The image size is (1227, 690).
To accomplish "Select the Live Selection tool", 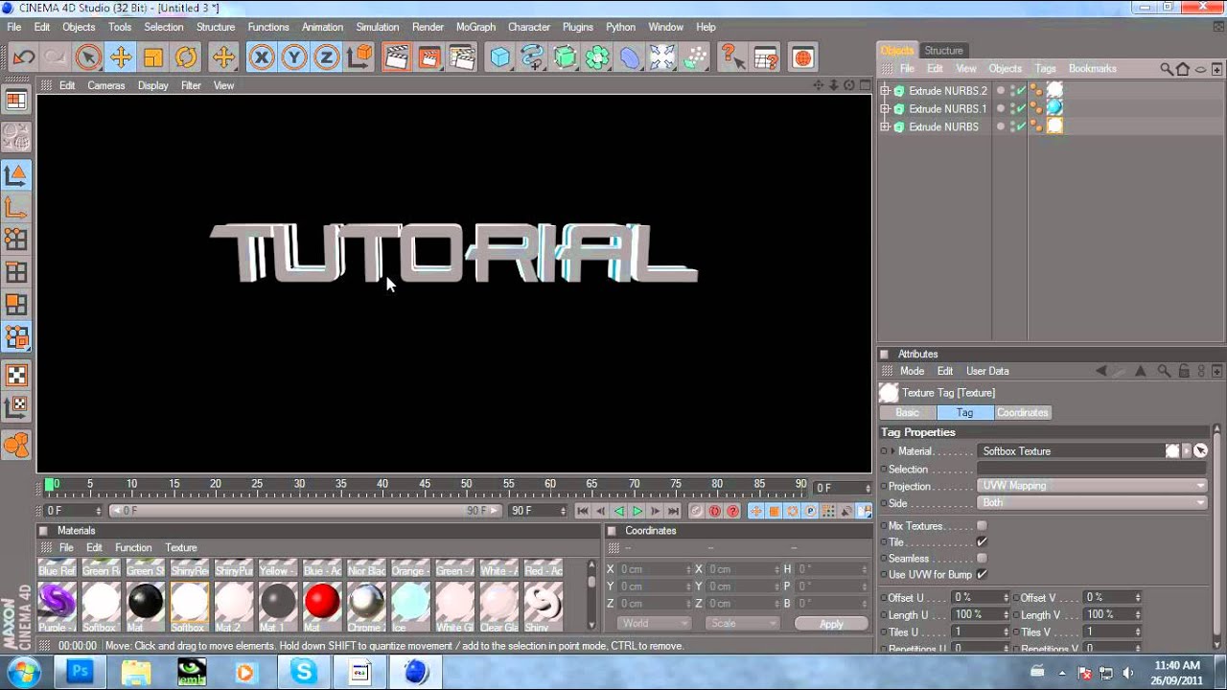I will click(x=88, y=57).
